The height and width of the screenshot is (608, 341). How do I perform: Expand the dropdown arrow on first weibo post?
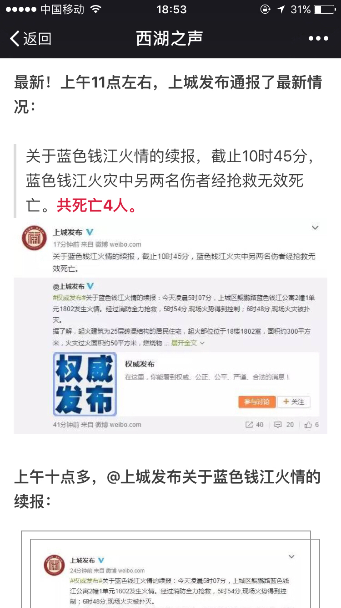[315, 227]
